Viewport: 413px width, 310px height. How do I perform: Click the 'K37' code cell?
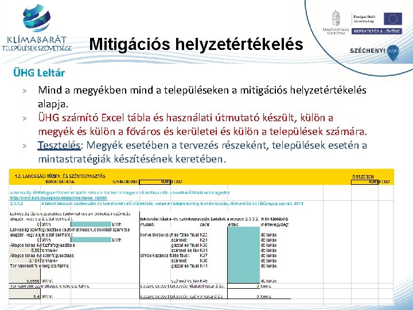[204, 255]
